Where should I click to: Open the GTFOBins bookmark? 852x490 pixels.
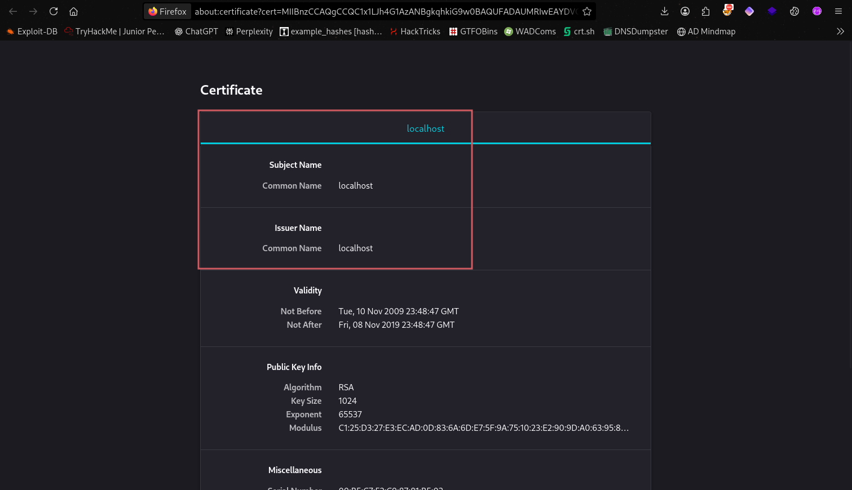click(x=473, y=32)
